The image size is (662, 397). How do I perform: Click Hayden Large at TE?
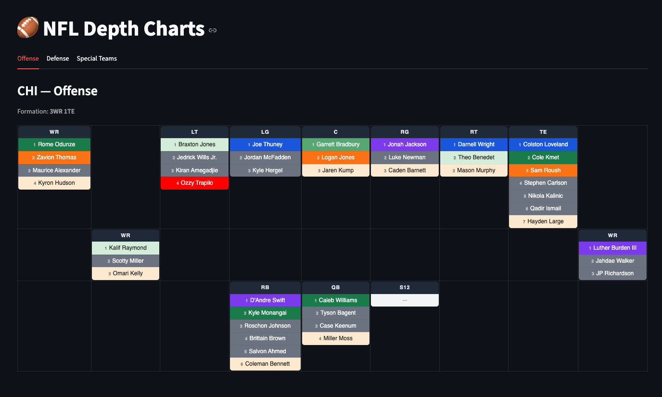click(x=543, y=221)
